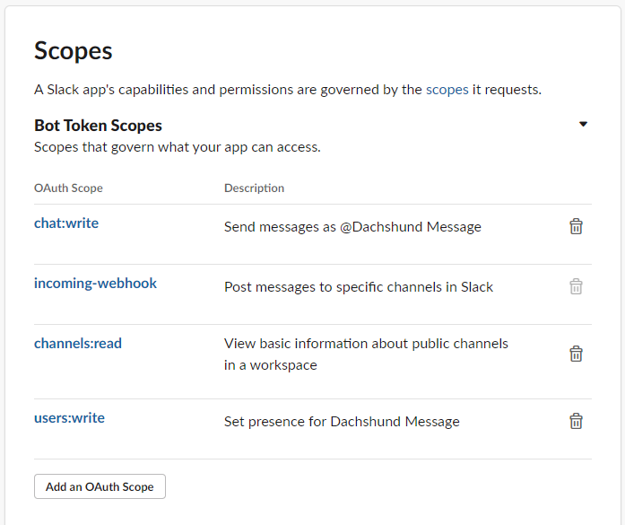Click the OAuth Scope column header
The image size is (625, 525).
click(68, 188)
